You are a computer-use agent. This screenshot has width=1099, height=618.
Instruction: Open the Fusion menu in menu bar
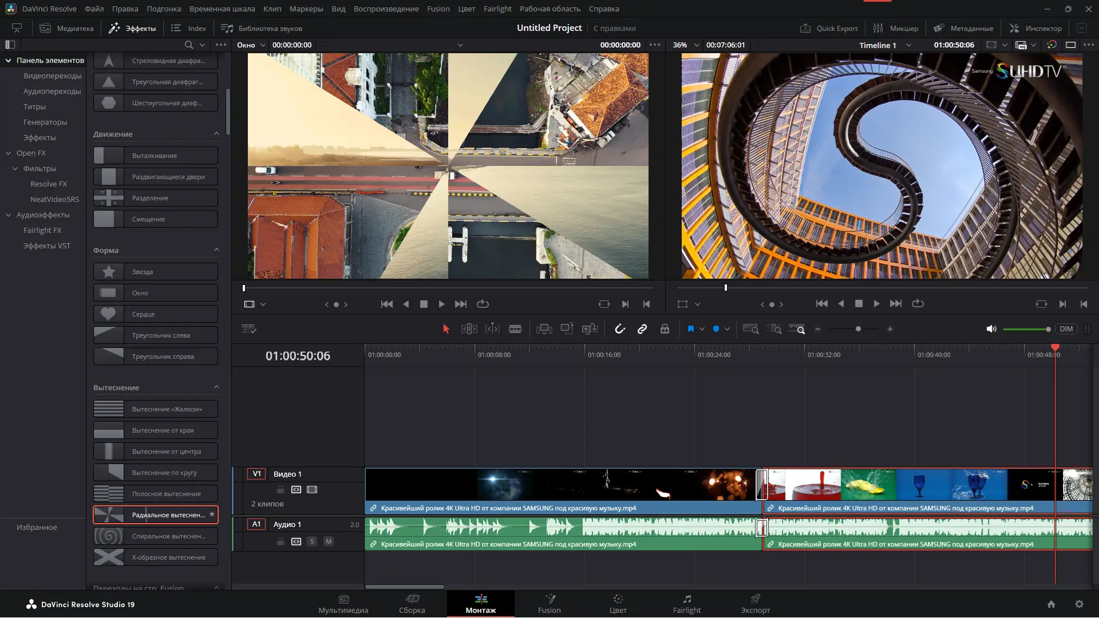[x=438, y=9]
